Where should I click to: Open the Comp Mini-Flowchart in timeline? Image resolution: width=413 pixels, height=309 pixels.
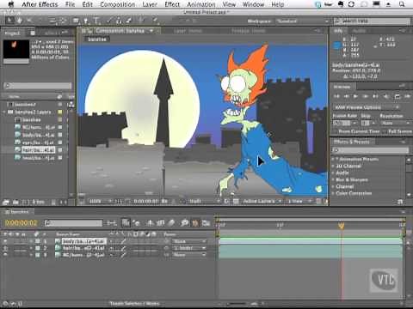[x=111, y=223]
